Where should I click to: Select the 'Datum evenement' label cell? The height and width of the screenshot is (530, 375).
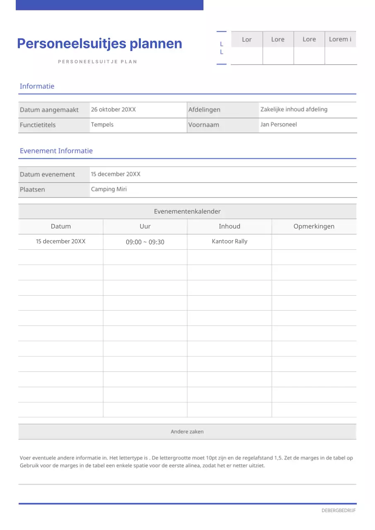47,174
